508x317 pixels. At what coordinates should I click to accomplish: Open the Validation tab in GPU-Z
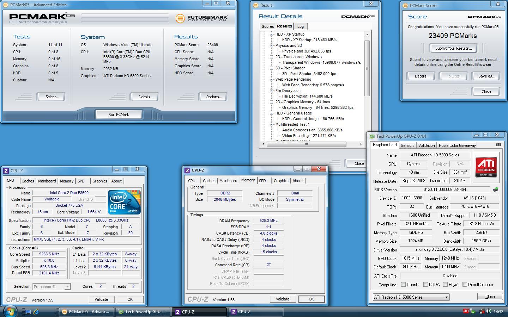(x=426, y=145)
